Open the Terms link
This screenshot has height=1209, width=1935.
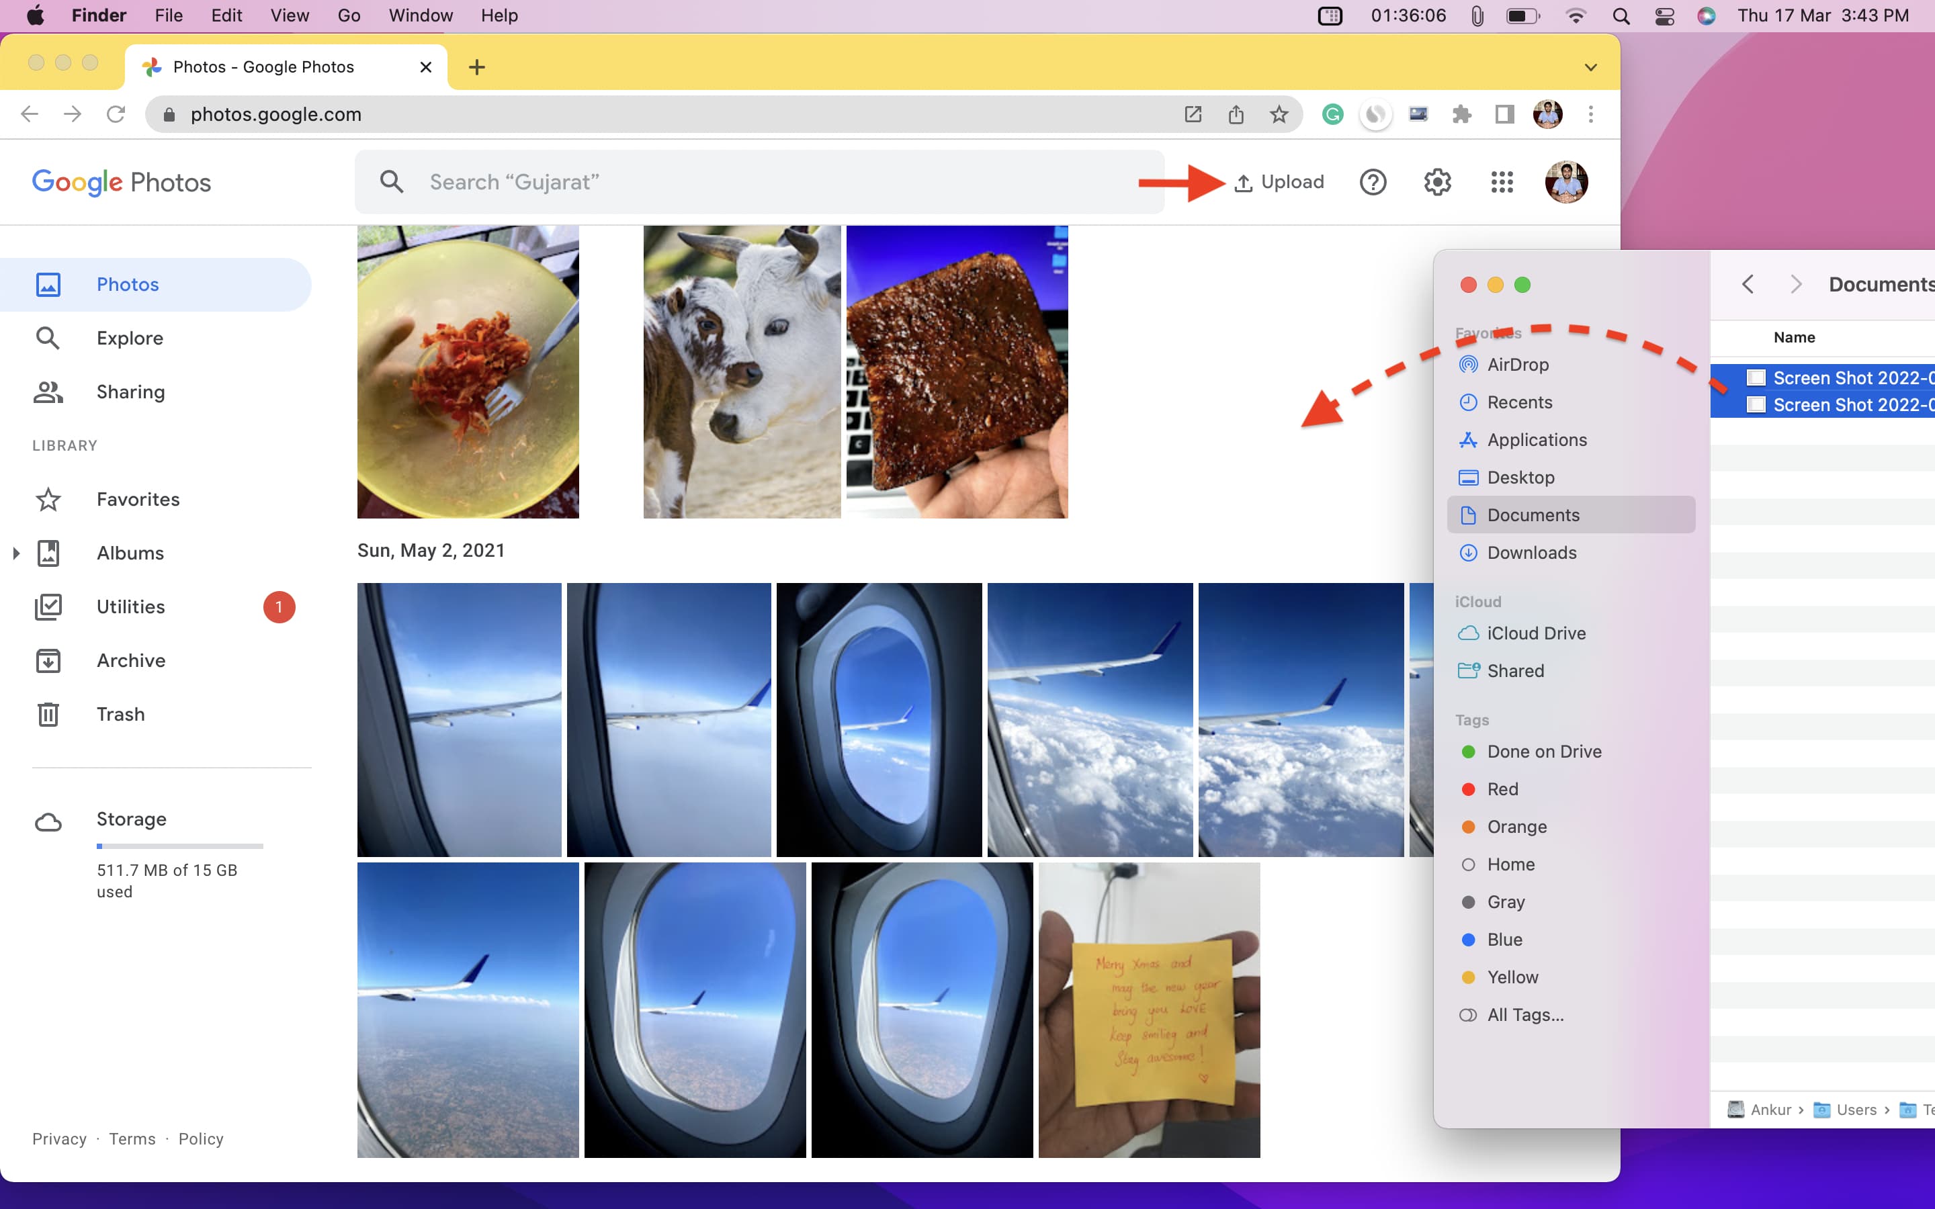[x=133, y=1138]
